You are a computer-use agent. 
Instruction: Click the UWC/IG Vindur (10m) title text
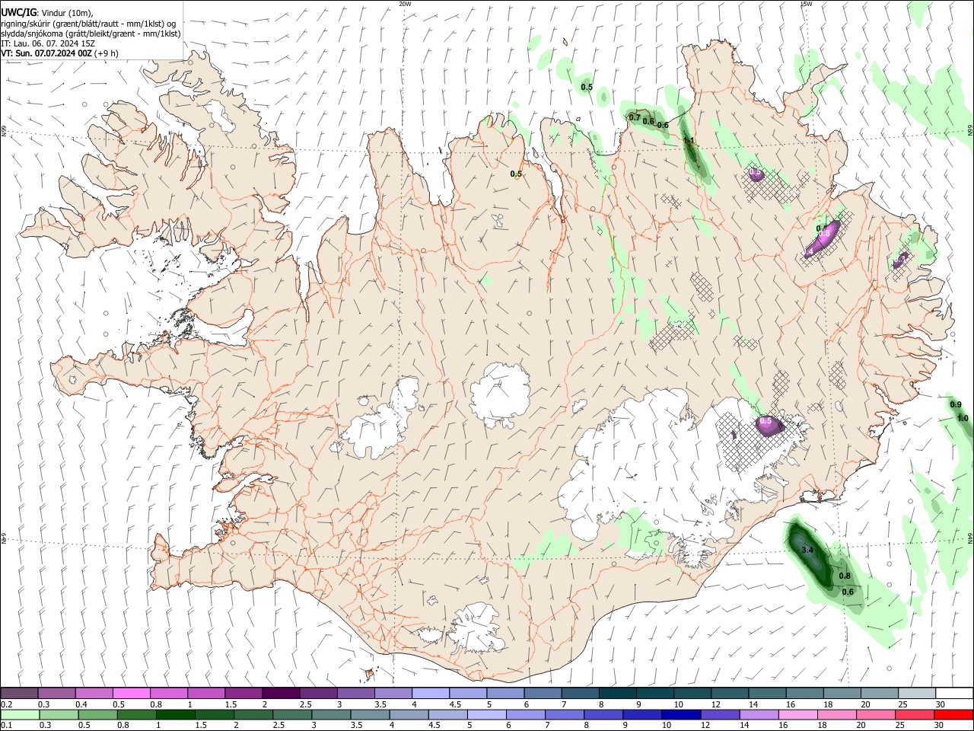point(47,12)
